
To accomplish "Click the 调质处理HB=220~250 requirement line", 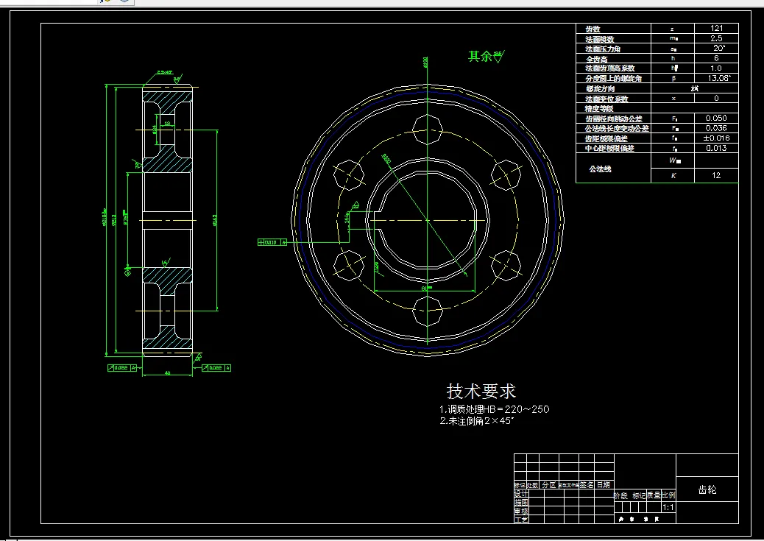I will coord(494,409).
